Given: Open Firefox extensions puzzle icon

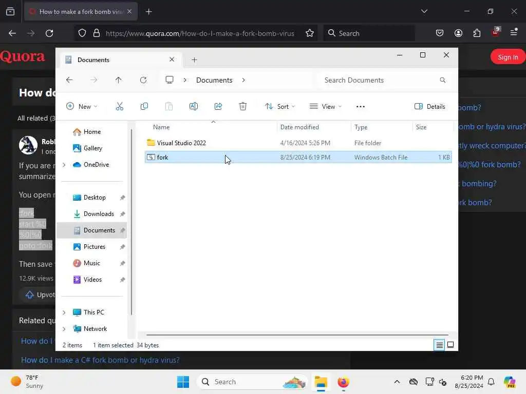Looking at the screenshot, I should (477, 33).
